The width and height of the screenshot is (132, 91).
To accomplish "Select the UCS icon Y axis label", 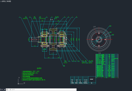I will point(19,78).
